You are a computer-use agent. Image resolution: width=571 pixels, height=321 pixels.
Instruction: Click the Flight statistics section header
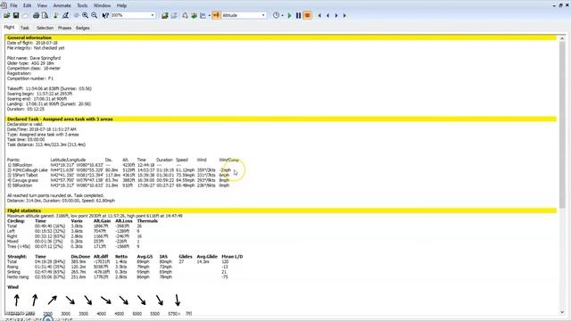click(x=281, y=210)
